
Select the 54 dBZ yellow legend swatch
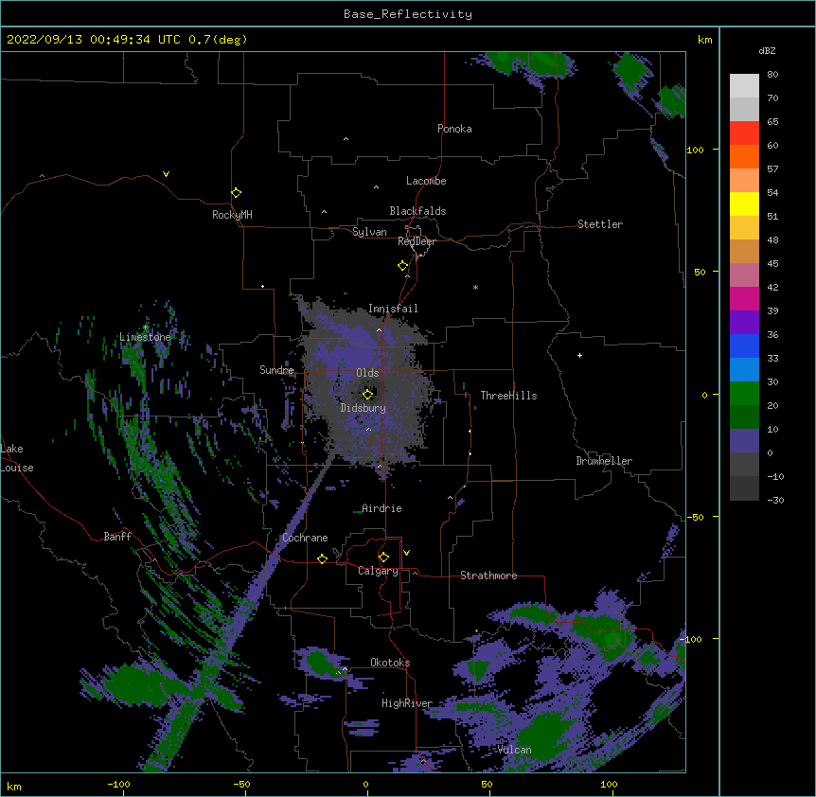click(744, 204)
